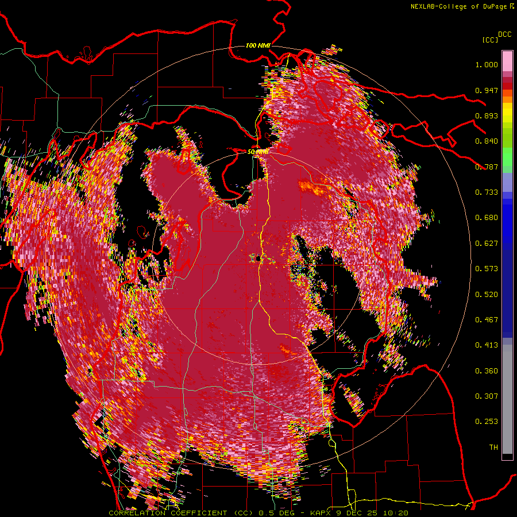Select the 0.520 scale value
This screenshot has height=517, width=517.
tap(487, 295)
